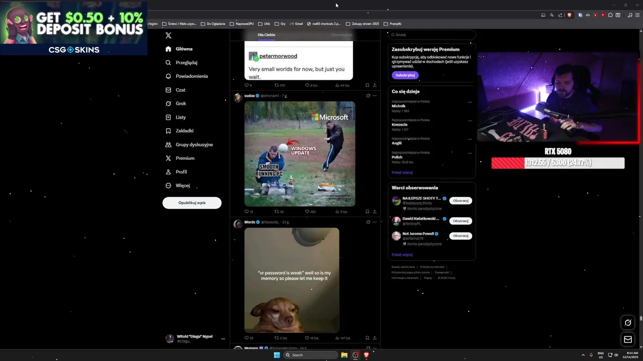Open the Gmail bookmark in bookmarks bar
Image resolution: width=643 pixels, height=361 pixels.
pyautogui.click(x=296, y=24)
